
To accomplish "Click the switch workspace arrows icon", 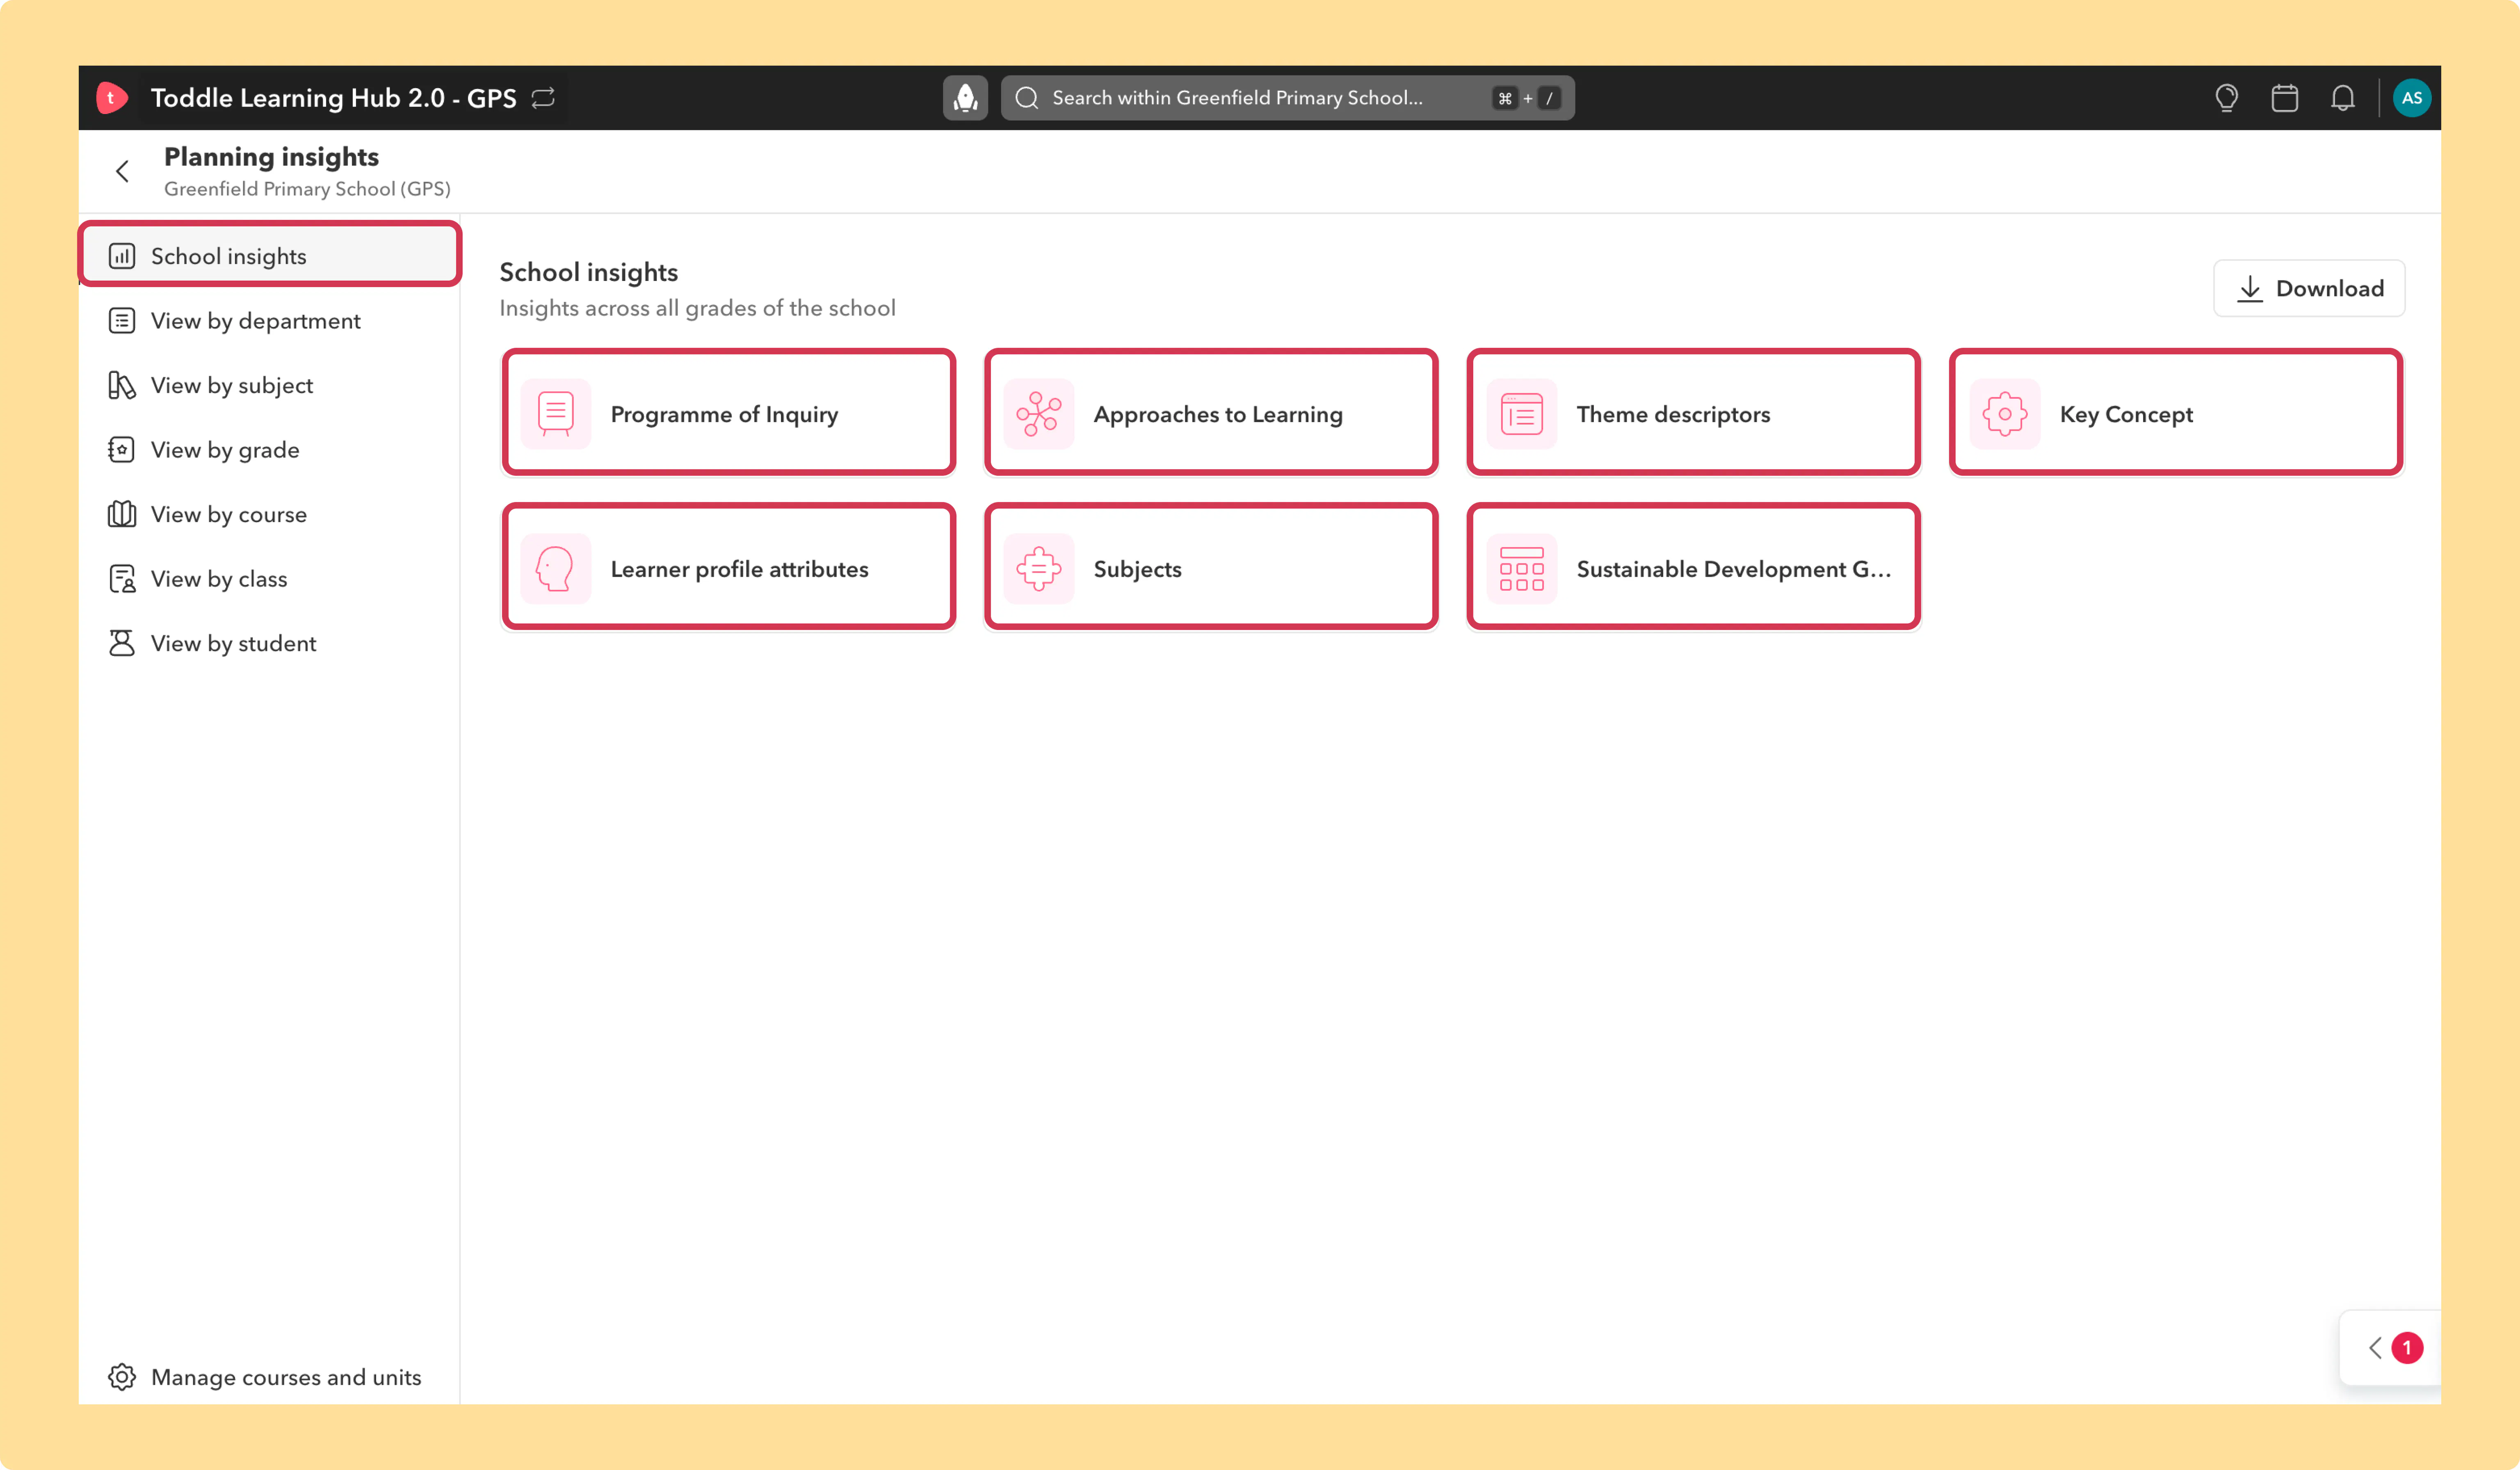I will pyautogui.click(x=543, y=98).
